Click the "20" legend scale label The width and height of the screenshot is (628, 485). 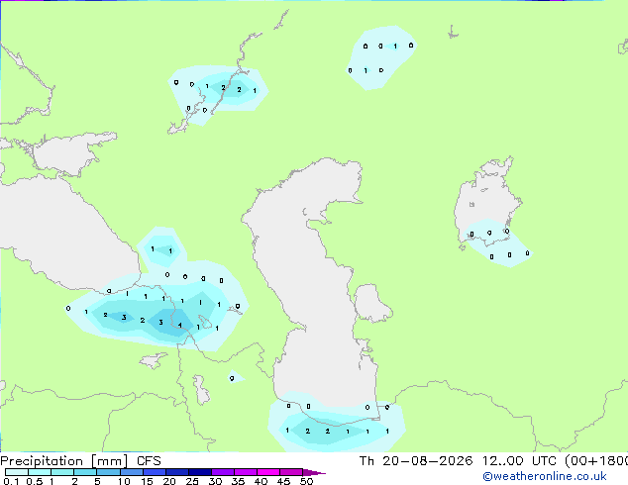(169, 481)
